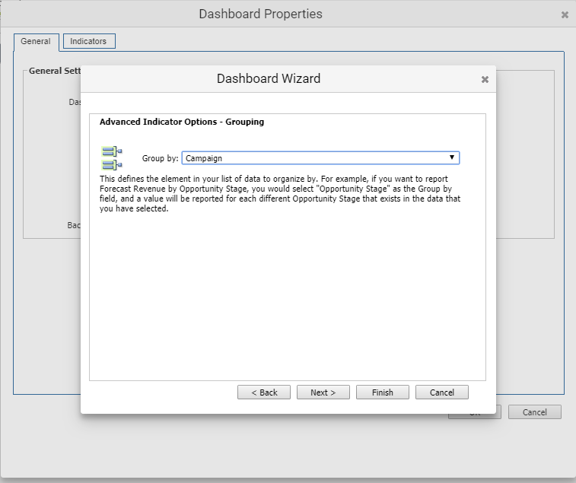This screenshot has width=576, height=483.
Task: Click the Dashboard Wizard title bar
Action: (x=269, y=79)
